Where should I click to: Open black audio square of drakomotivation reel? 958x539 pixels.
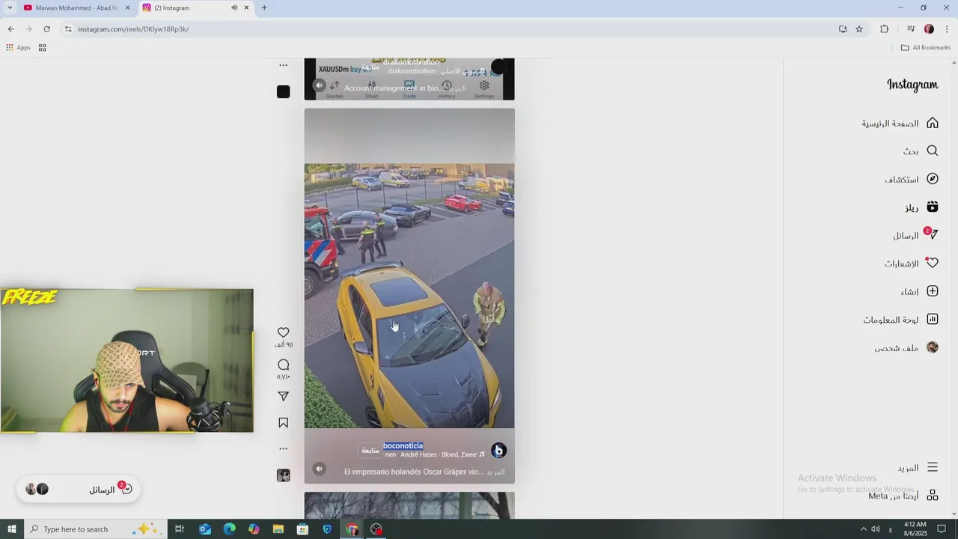click(x=283, y=91)
